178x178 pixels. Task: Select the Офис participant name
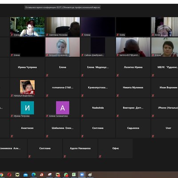(x=116, y=148)
